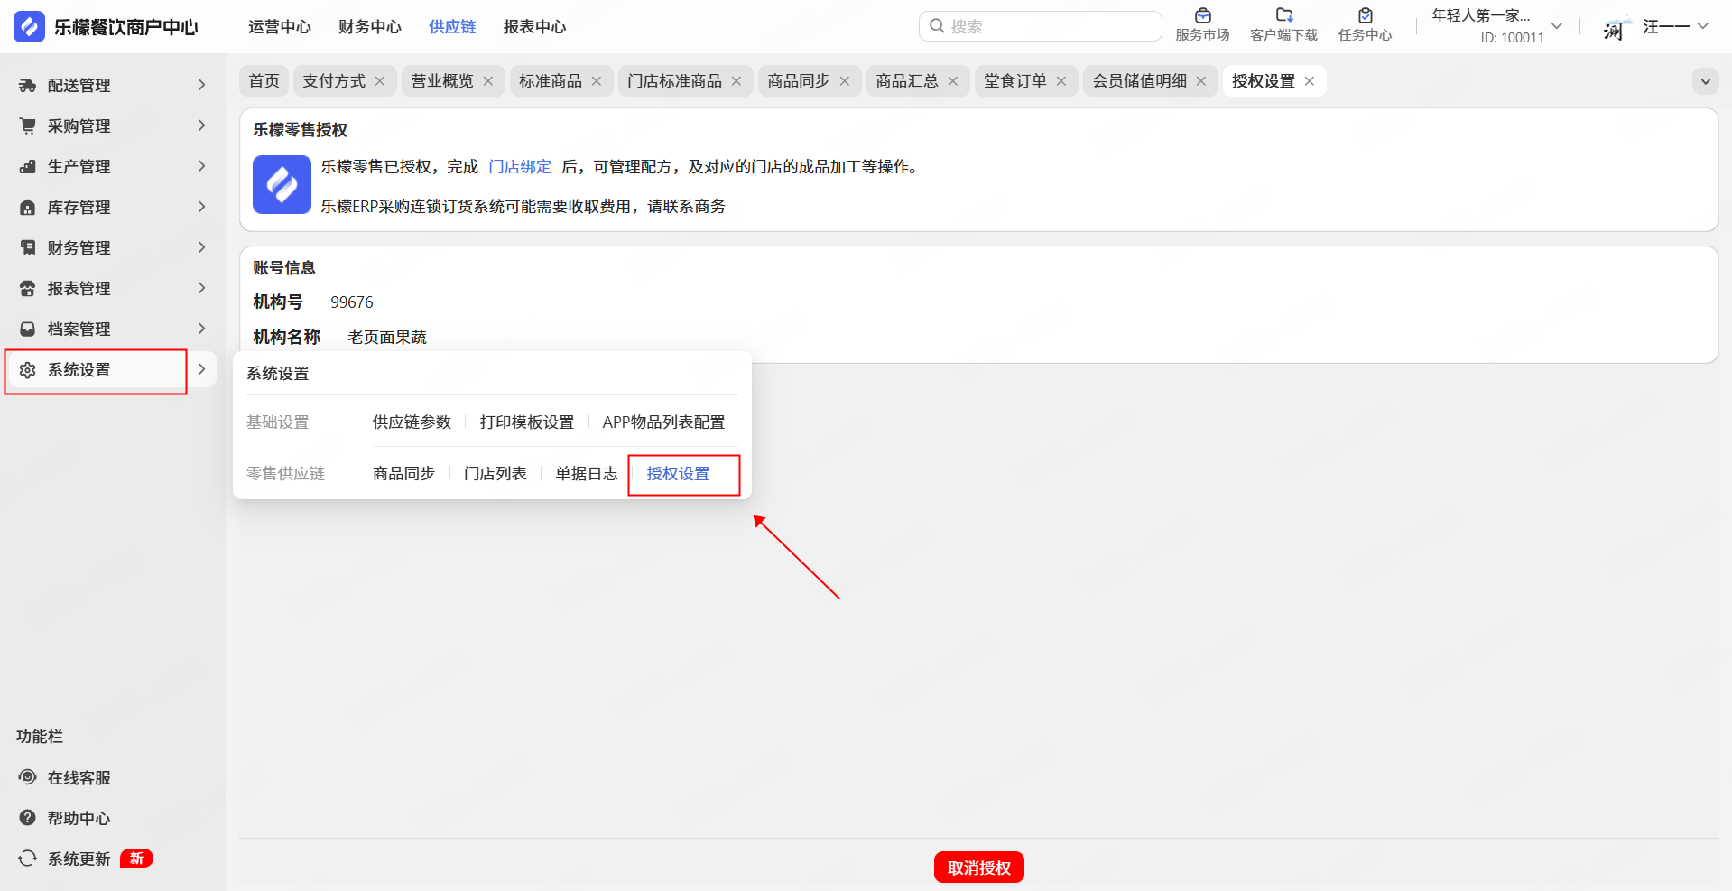Click the 乐檬餐饮商户中心 logo icon
Viewport: 1732px width, 891px height.
[x=29, y=27]
